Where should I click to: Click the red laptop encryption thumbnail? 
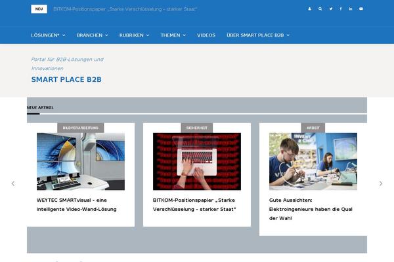(197, 162)
